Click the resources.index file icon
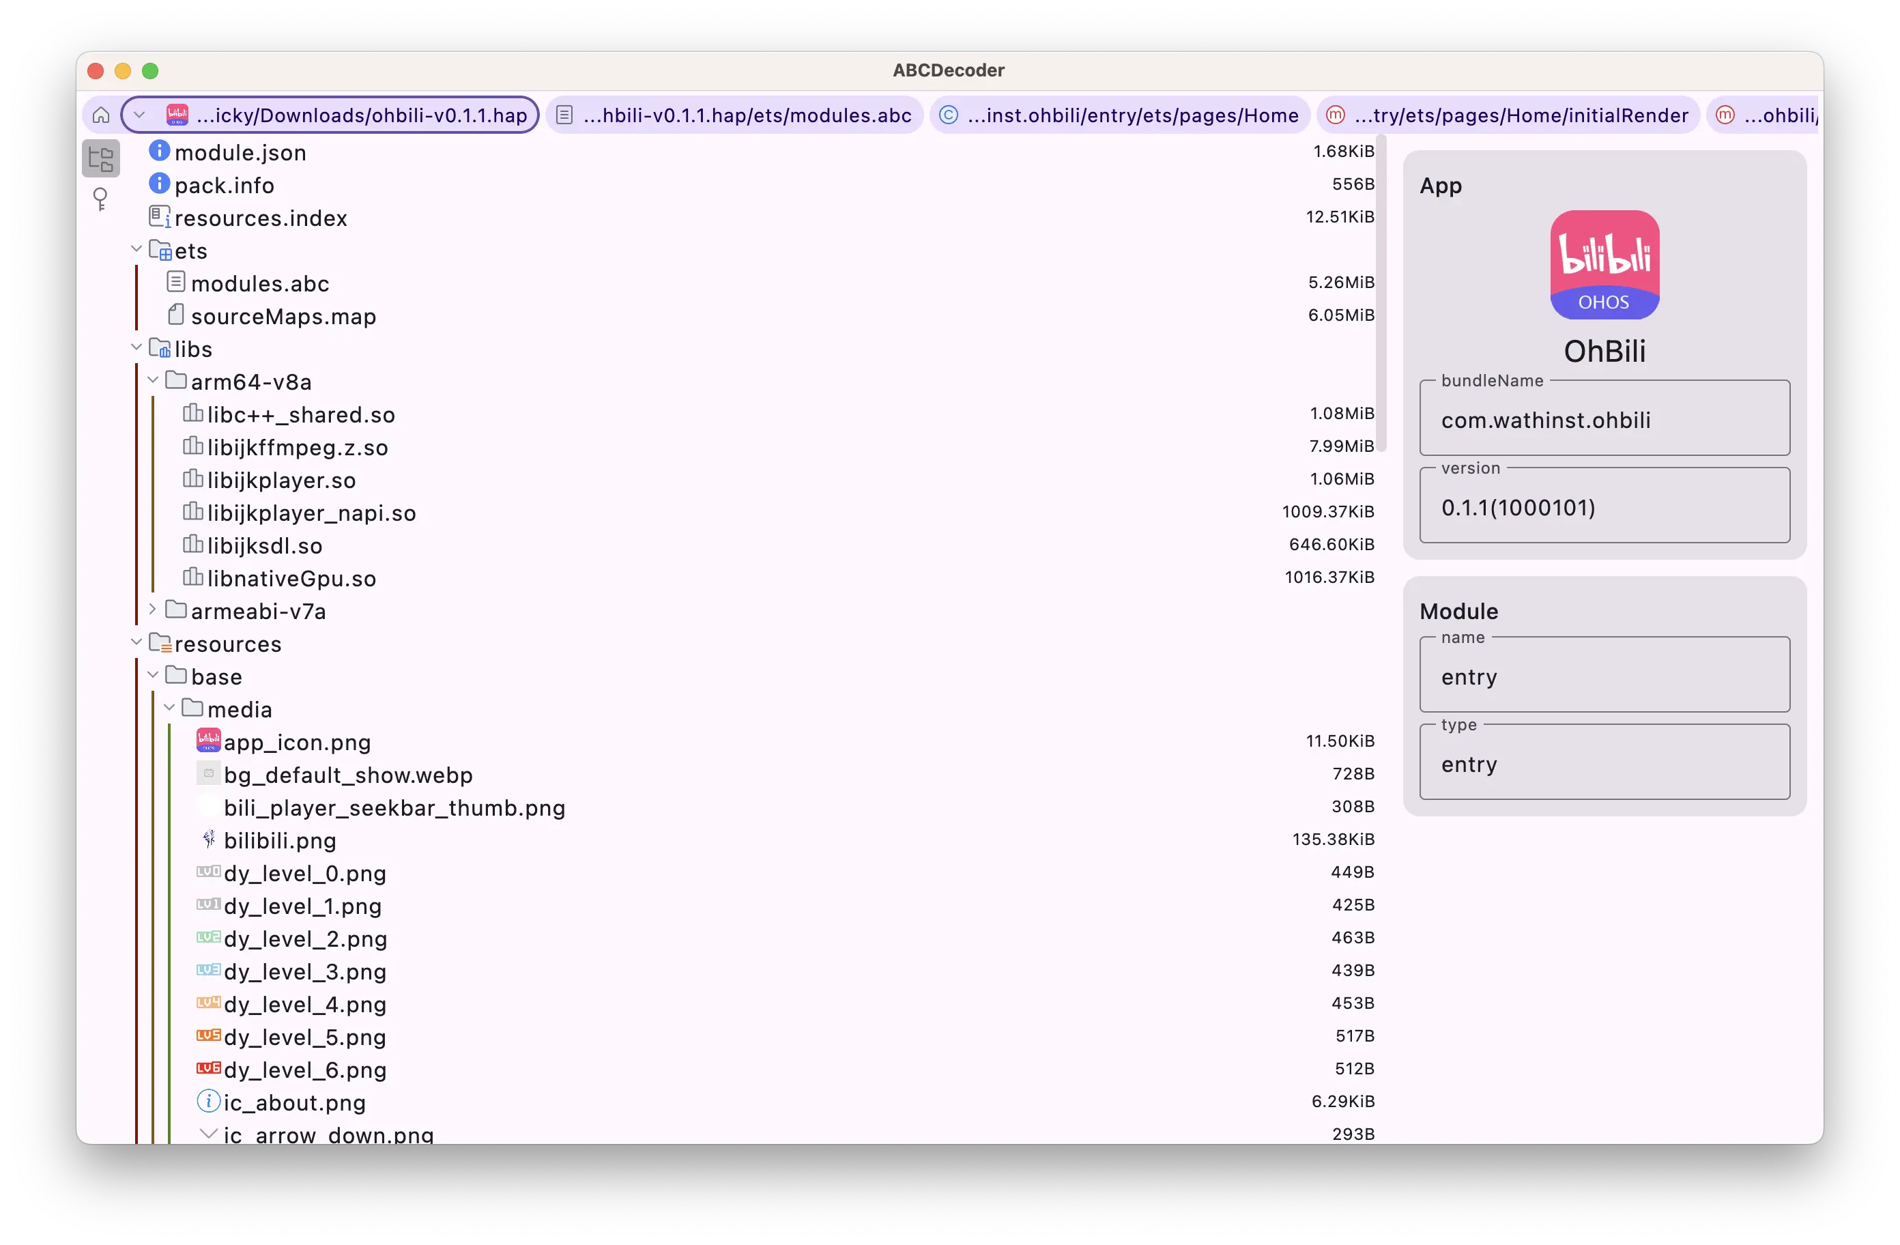The width and height of the screenshot is (1900, 1245). click(160, 217)
